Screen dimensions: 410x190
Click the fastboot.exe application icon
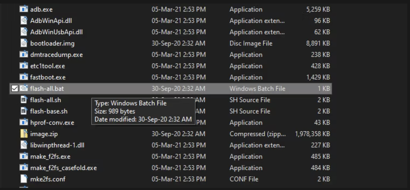tap(24, 77)
